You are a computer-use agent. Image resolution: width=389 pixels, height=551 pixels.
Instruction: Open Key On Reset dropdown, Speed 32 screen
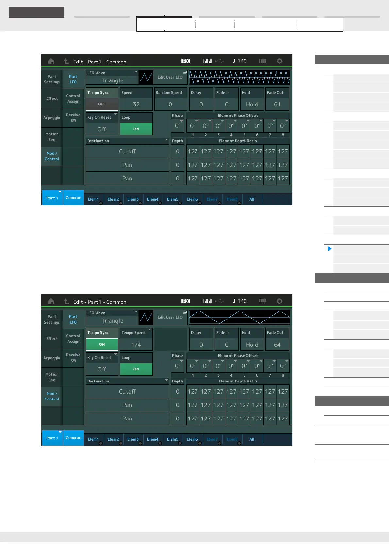click(102, 124)
